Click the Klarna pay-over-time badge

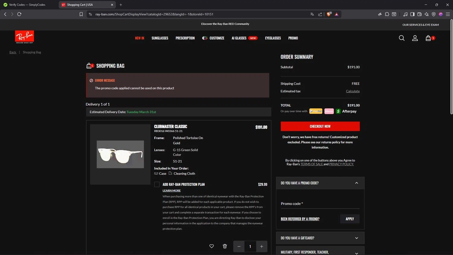pos(329,111)
